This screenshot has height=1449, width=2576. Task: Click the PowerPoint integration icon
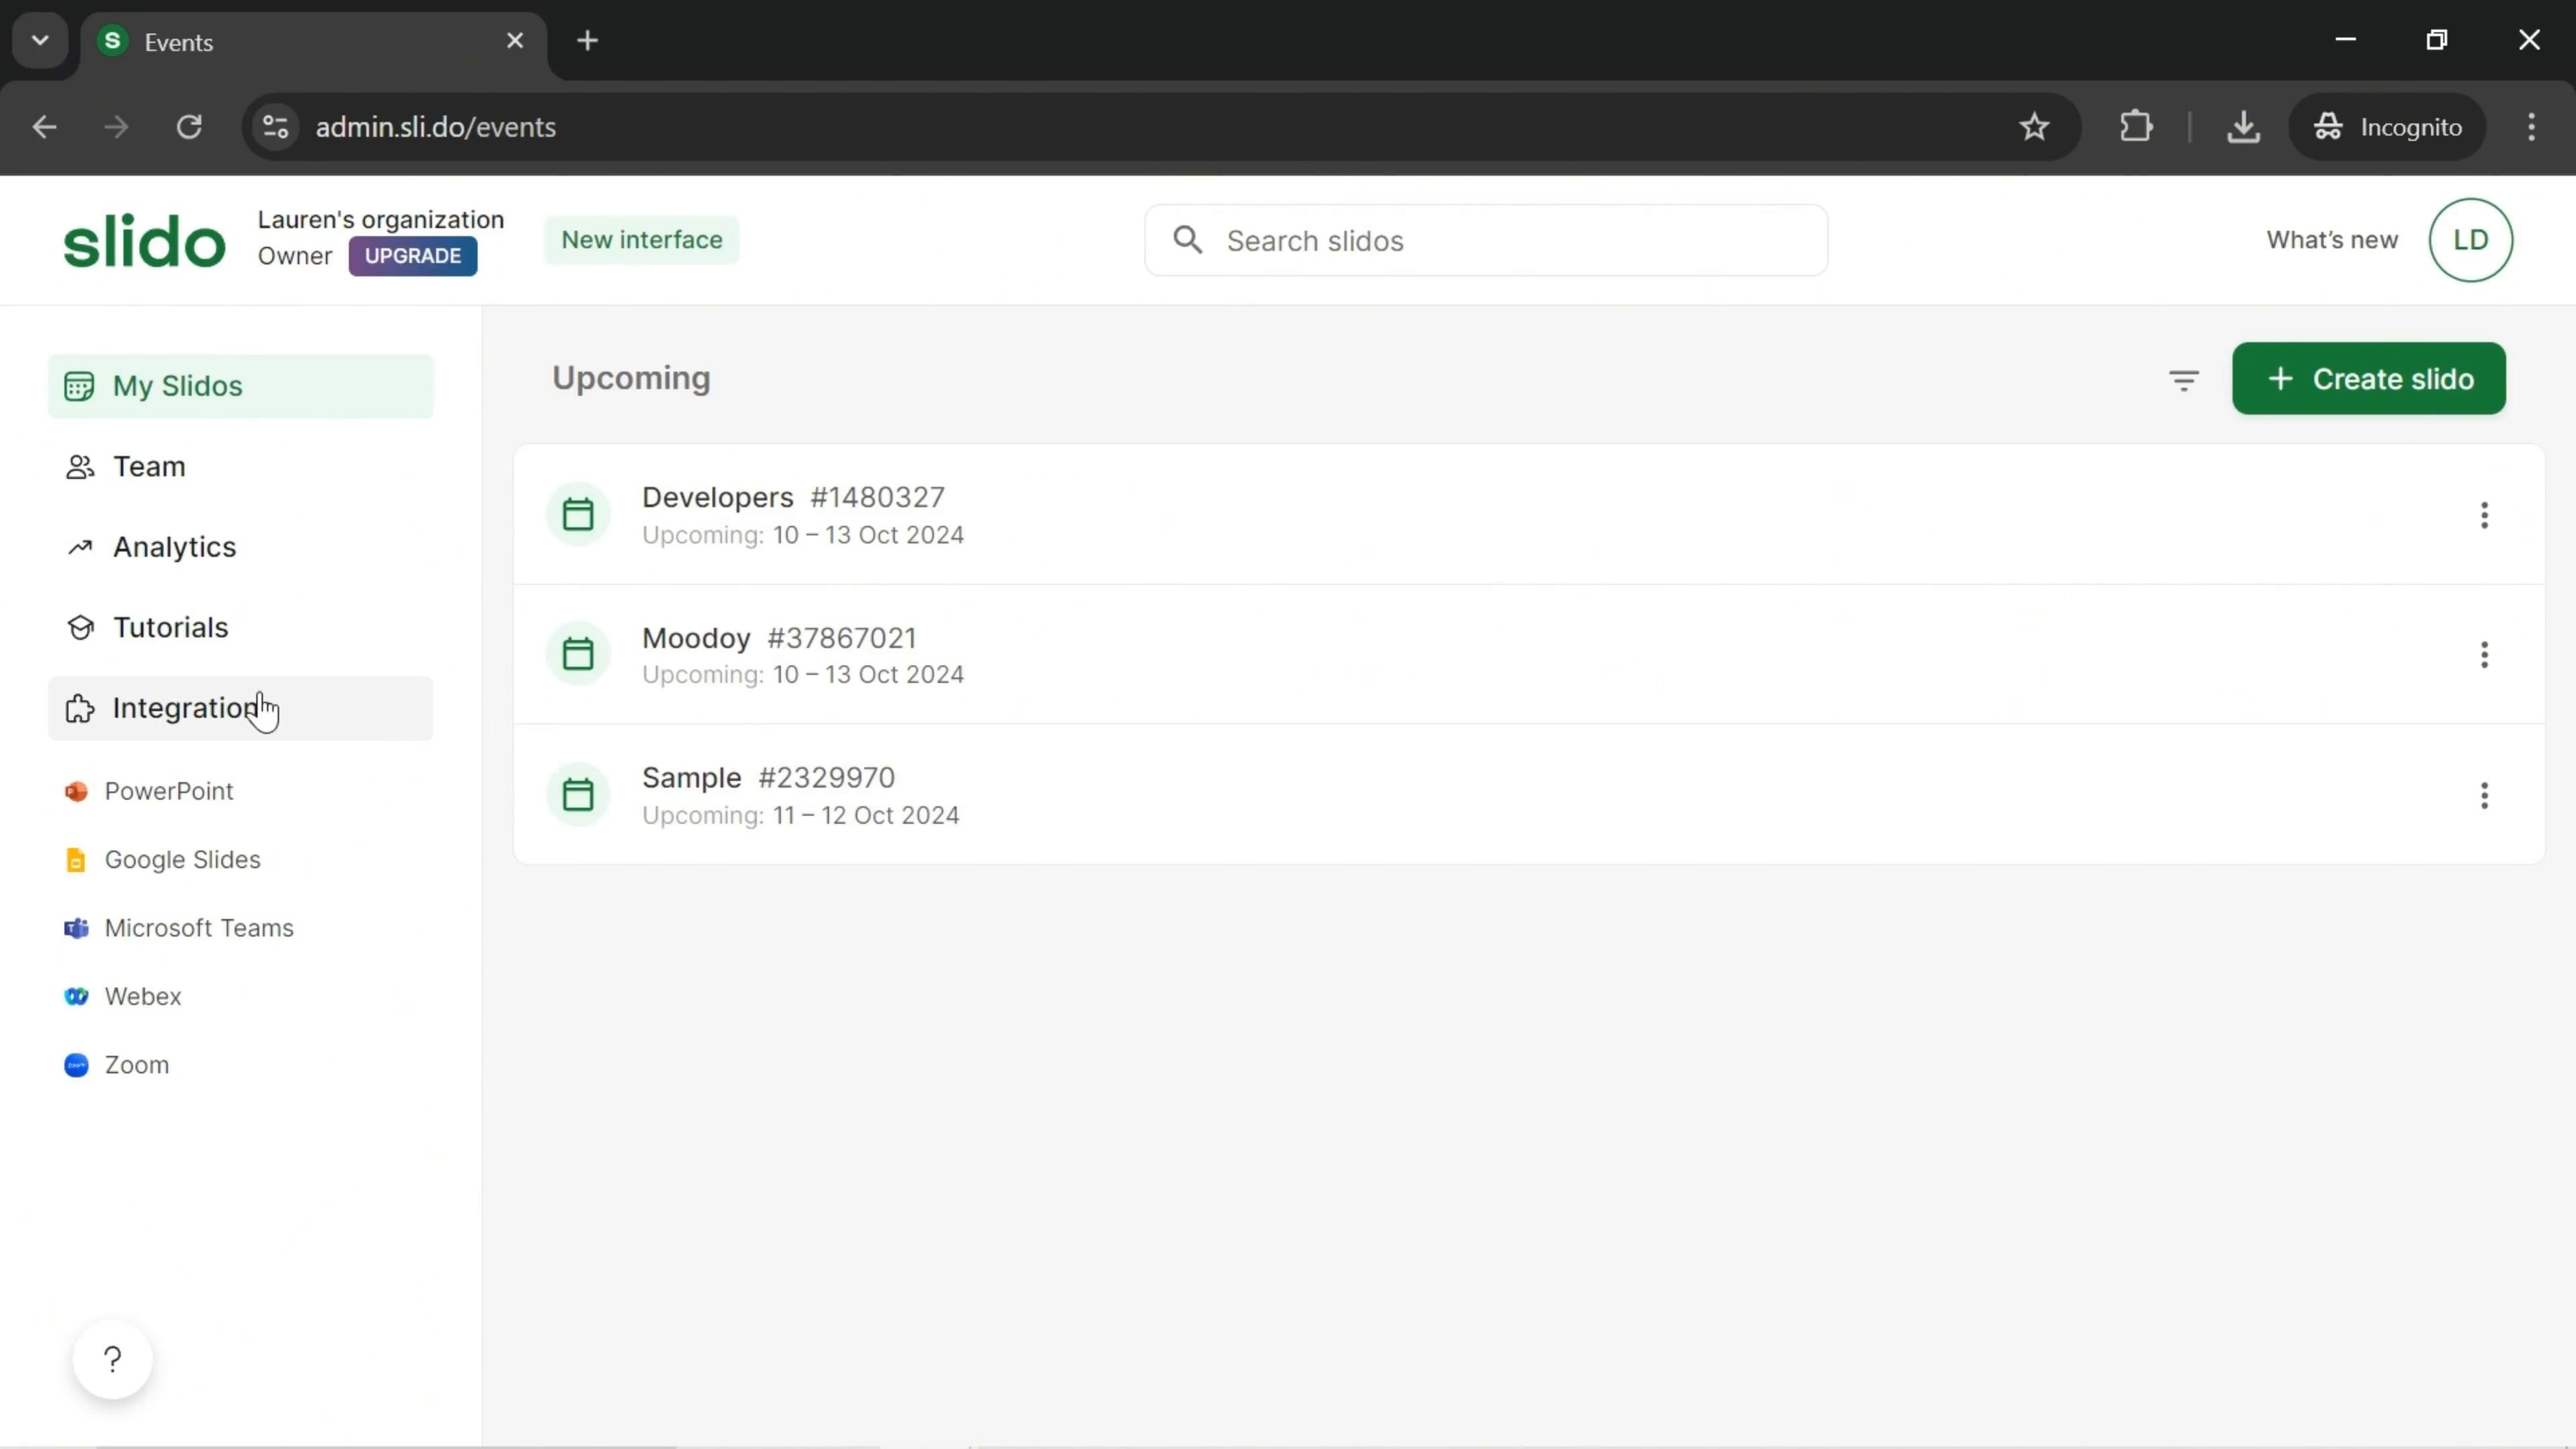click(76, 791)
